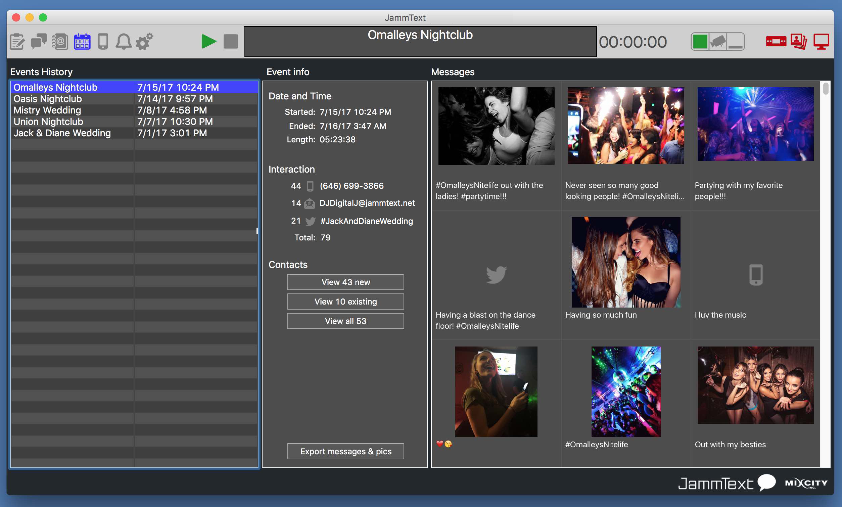
Task: Click the View 10 existing button
Action: coord(345,302)
